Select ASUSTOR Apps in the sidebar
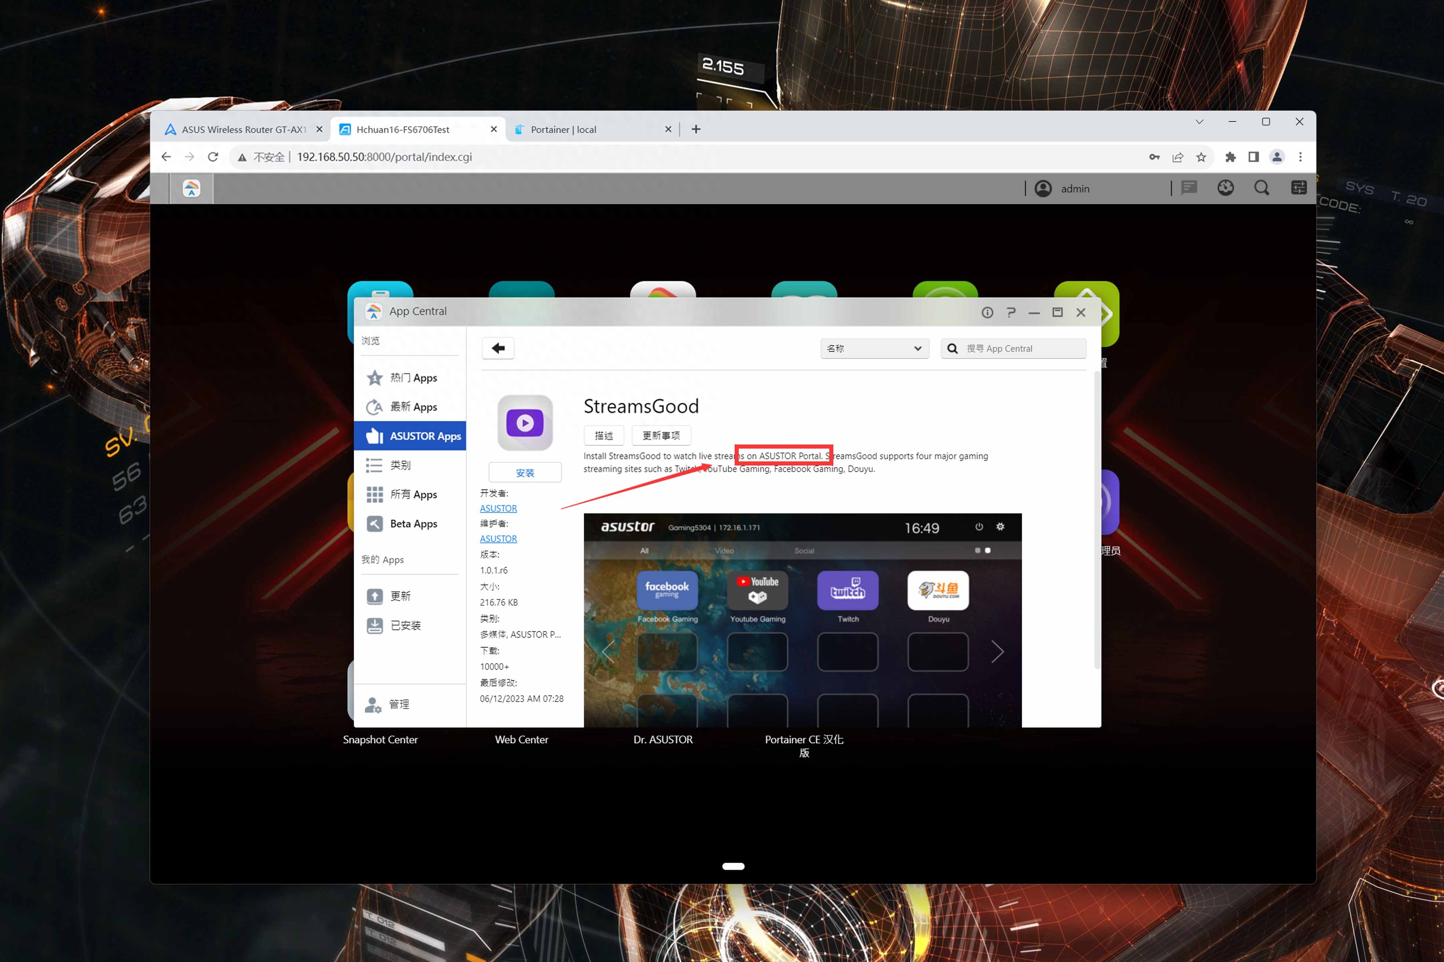The width and height of the screenshot is (1444, 962). coord(409,436)
